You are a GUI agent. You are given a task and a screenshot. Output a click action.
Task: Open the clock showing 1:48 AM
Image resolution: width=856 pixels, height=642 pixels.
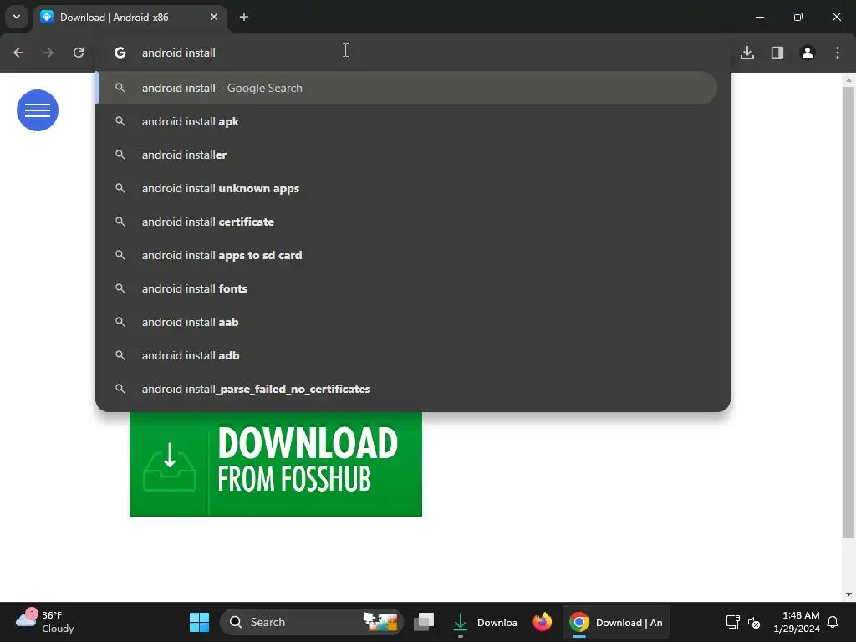click(796, 622)
